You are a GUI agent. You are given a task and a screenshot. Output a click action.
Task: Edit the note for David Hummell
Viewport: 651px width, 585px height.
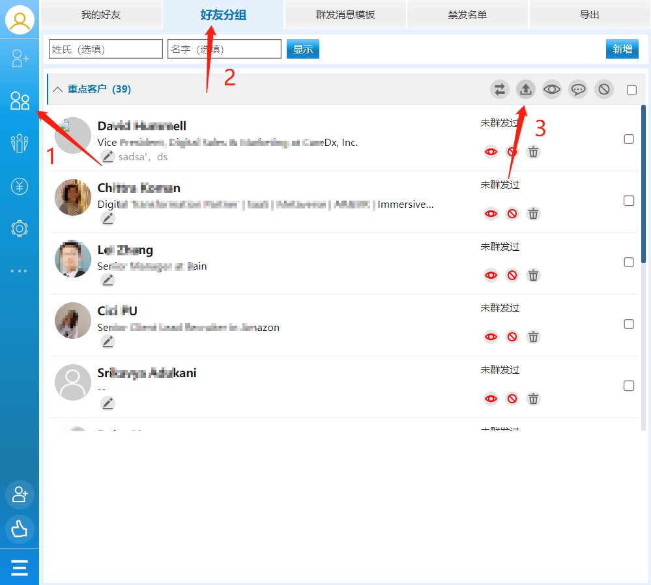(108, 157)
